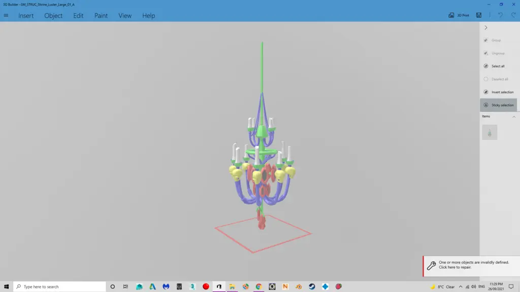Viewport: 520px width, 292px height.
Task: Click the Save icon in the title bar
Action: pos(479,15)
